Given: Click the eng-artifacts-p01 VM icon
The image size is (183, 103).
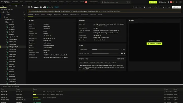Looking at the screenshot, I should click(x=7, y=37).
